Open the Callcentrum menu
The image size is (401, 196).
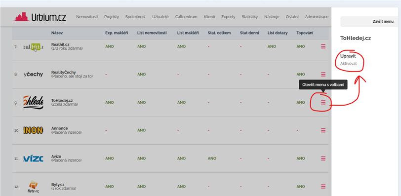click(x=186, y=17)
